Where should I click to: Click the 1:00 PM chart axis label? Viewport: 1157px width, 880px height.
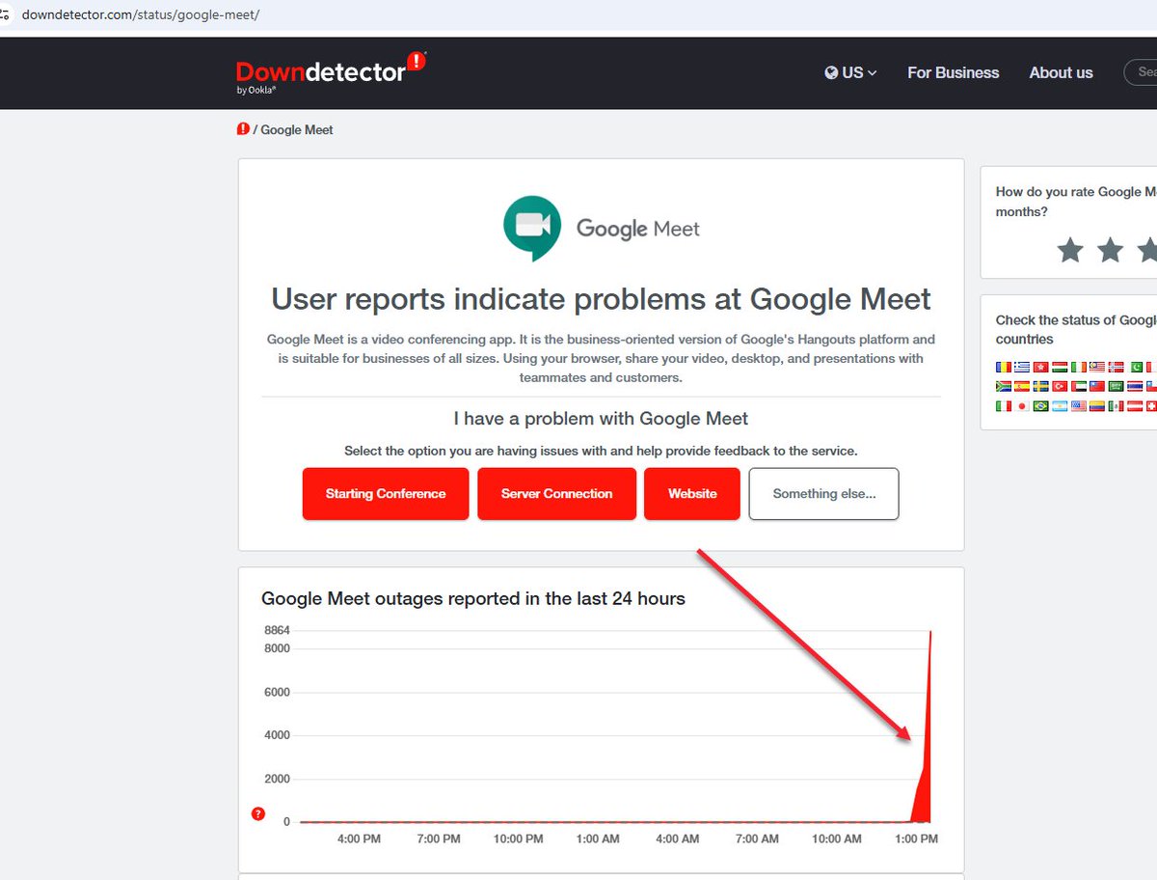916,839
